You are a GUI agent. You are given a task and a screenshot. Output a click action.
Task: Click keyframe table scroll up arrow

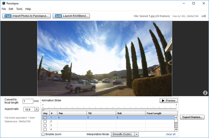click(176, 117)
